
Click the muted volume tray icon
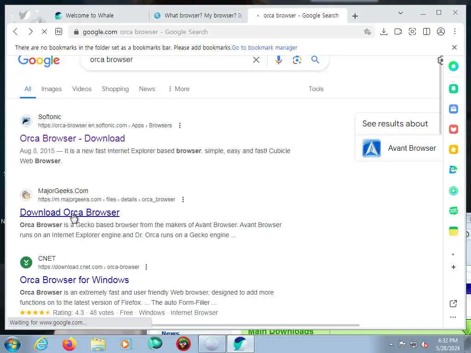pos(425,345)
